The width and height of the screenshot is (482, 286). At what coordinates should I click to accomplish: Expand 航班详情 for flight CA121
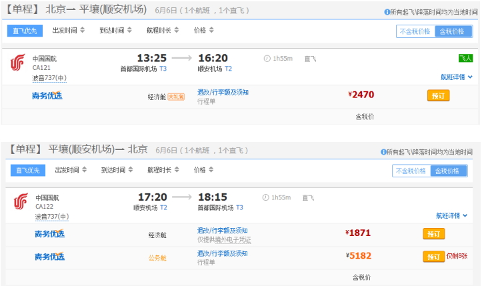[452, 77]
